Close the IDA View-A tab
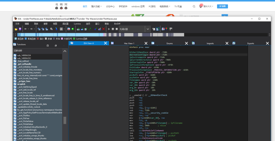The height and width of the screenshot is (141, 275). (105, 43)
